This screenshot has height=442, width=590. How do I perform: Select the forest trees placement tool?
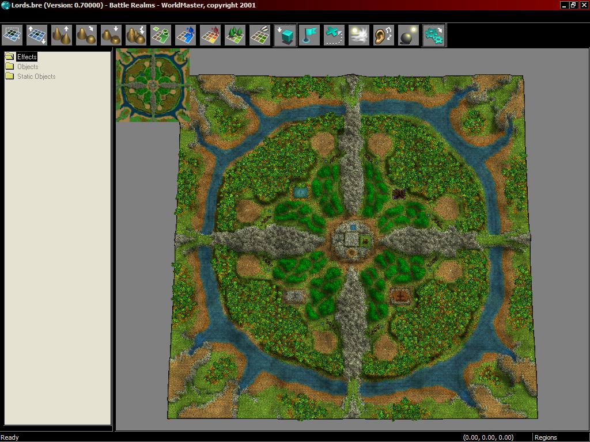coord(235,35)
